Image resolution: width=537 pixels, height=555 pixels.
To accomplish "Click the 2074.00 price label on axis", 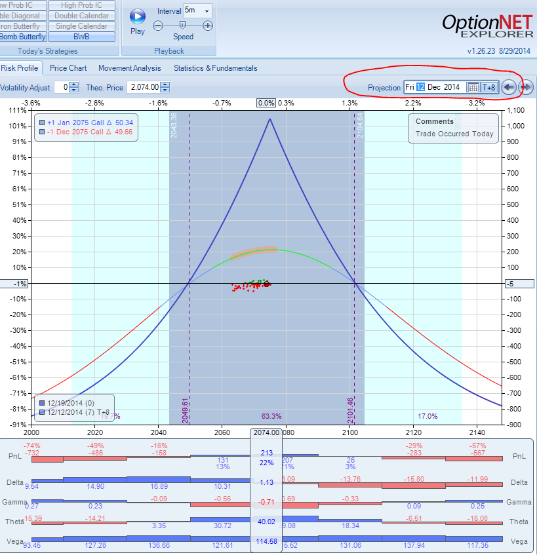I will [x=266, y=432].
